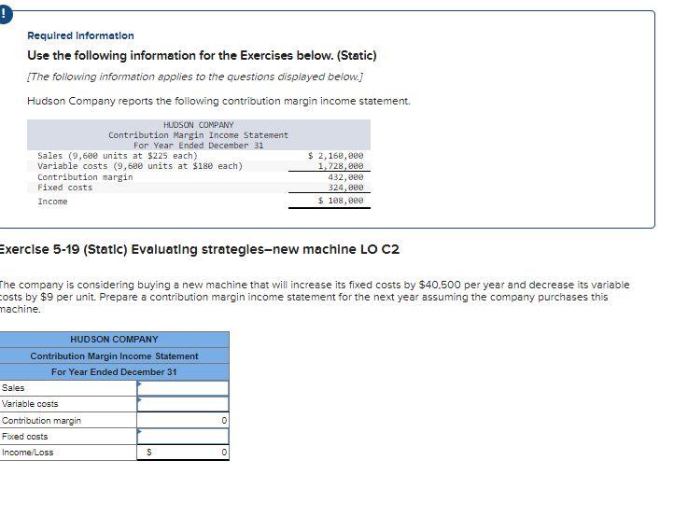Click the blue 'Contribution Margin Income Statement' header
This screenshot has height=516, width=688.
(x=114, y=356)
